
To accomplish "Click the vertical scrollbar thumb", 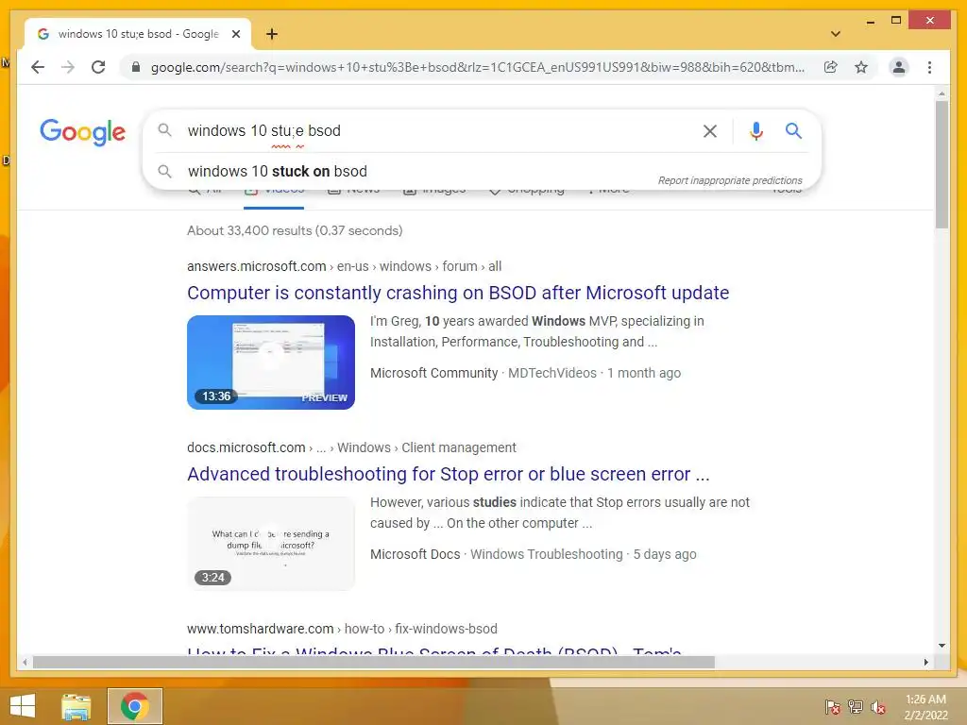I will [x=942, y=164].
